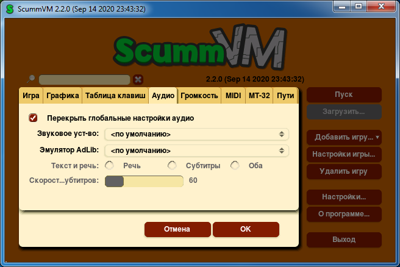Click the ScummVM logo
This screenshot has width=400, height=267.
200,48
